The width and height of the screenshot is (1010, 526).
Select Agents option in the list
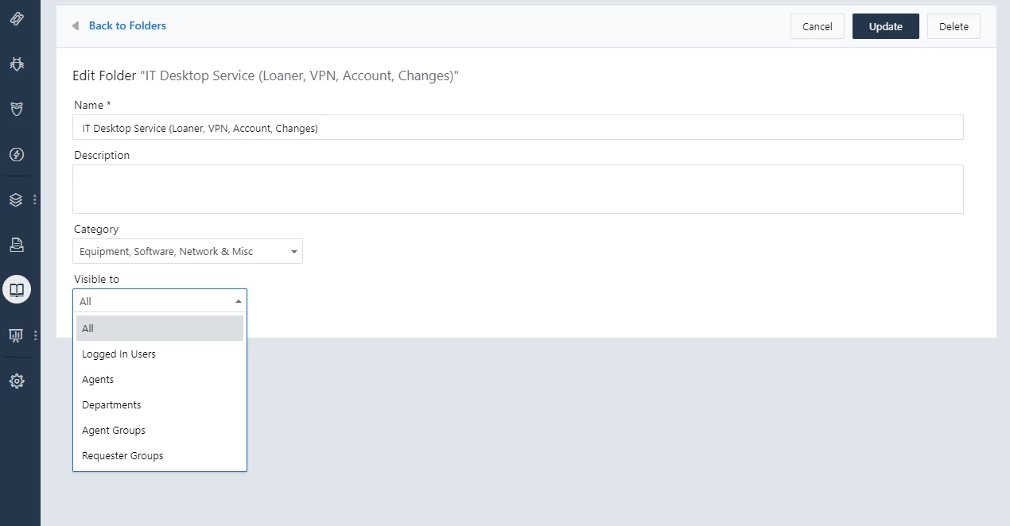coord(160,379)
